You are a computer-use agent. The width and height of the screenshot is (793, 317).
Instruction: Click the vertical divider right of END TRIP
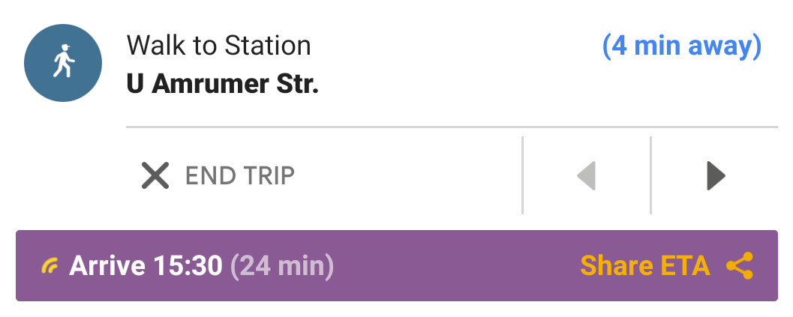tap(522, 176)
